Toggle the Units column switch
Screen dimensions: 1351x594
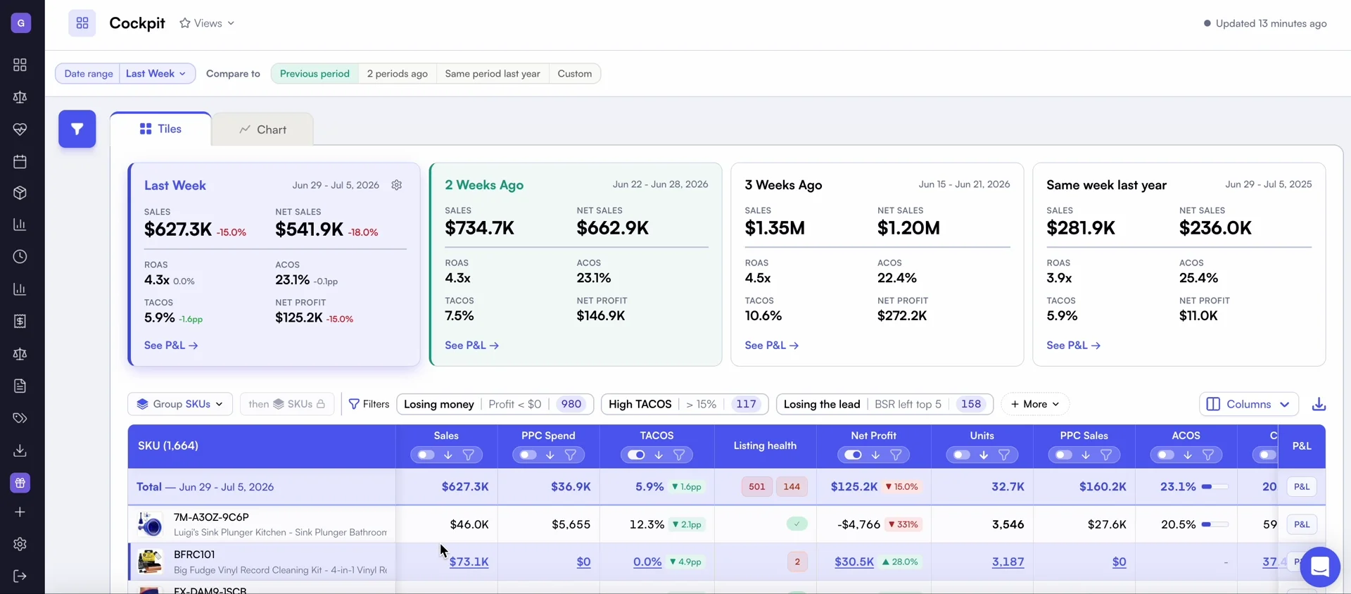pos(961,455)
